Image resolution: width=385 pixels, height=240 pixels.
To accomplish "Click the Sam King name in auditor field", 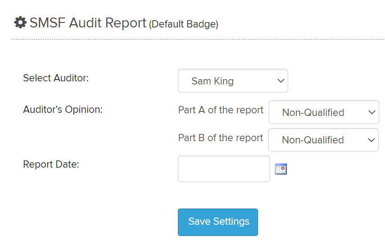I will [213, 81].
